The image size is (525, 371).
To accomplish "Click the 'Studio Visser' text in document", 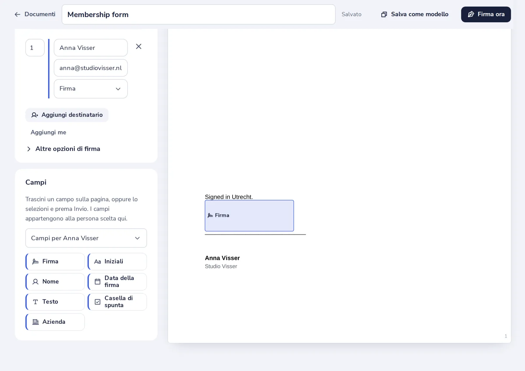I will [x=221, y=266].
